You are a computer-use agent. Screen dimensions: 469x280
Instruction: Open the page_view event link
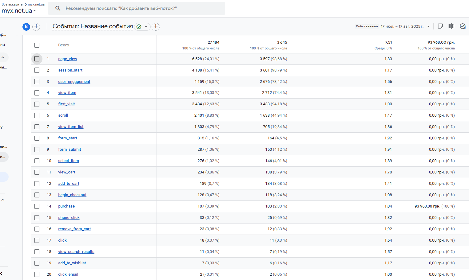(68, 59)
